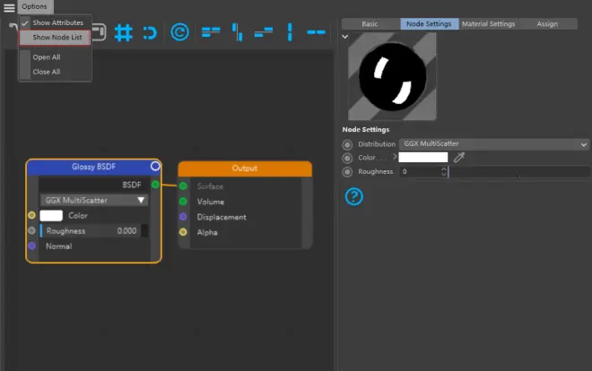Image resolution: width=592 pixels, height=371 pixels.
Task: Click the distribute horizontally icon
Action: [x=317, y=32]
